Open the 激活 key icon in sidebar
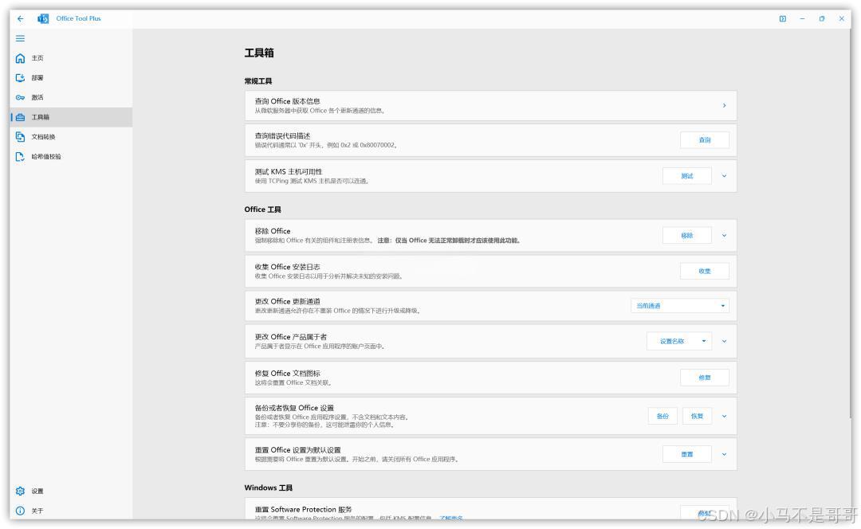Image resolution: width=861 pixels, height=529 pixels. tap(20, 98)
